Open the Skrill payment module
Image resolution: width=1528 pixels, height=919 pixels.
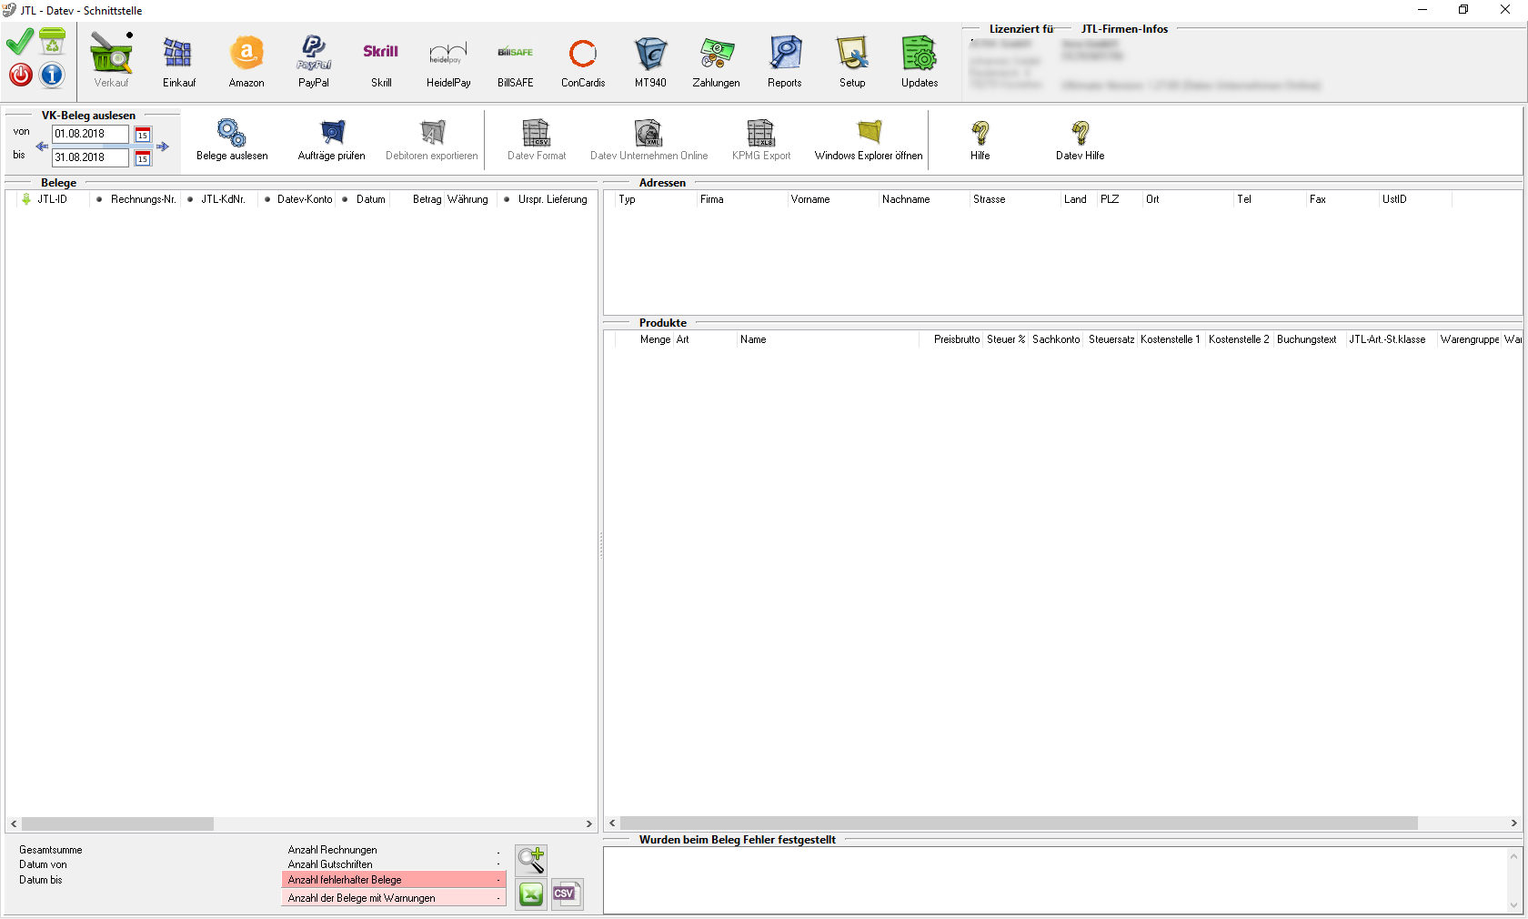(x=381, y=62)
